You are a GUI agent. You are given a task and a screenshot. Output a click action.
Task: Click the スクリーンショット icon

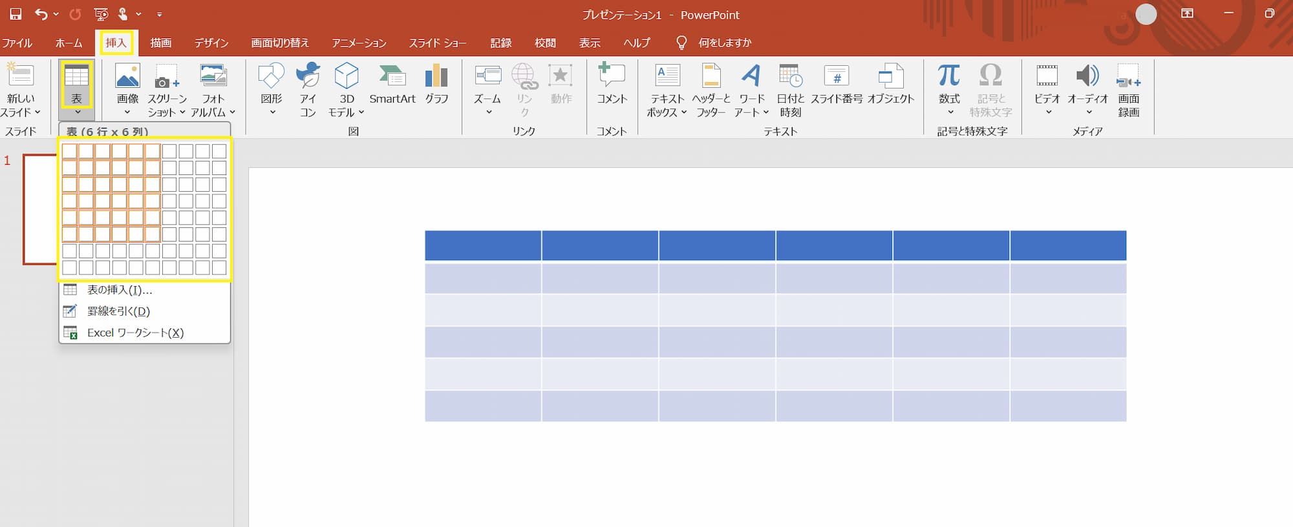(167, 76)
